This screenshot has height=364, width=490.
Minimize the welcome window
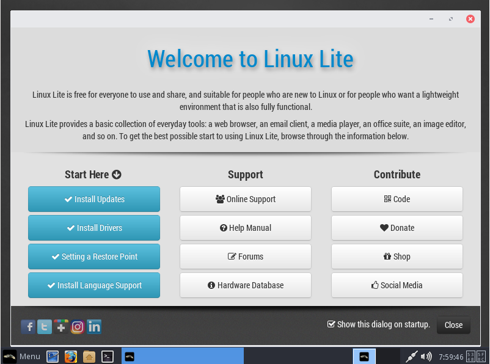(x=431, y=19)
